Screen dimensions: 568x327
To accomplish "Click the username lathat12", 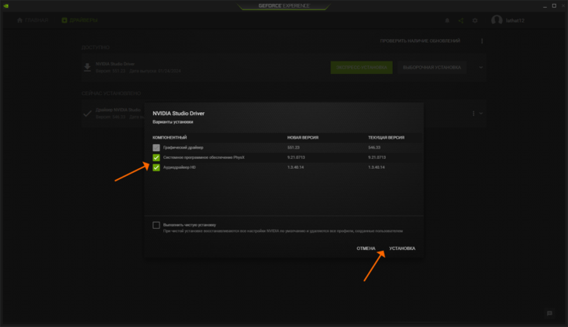I will point(515,21).
